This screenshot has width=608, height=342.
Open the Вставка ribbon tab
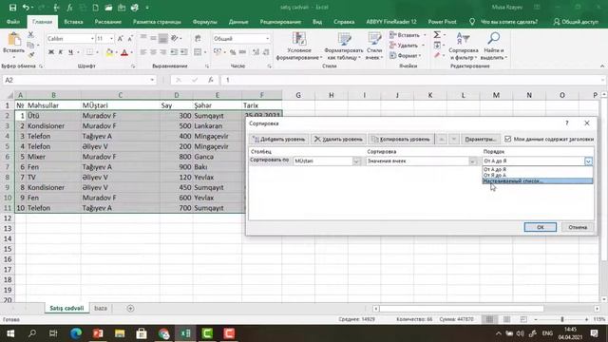73,22
